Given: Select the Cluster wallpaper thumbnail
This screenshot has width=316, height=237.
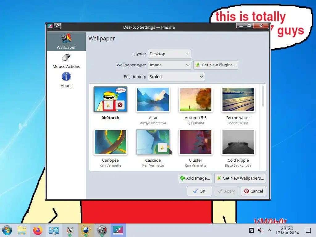Looking at the screenshot, I should pos(195,142).
